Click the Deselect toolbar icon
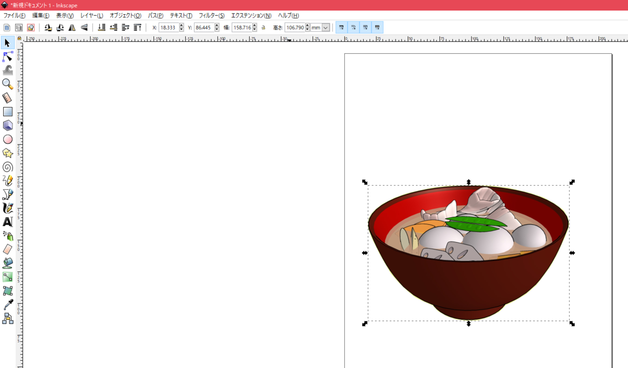Viewport: 628px width, 368px height. pyautogui.click(x=31, y=27)
